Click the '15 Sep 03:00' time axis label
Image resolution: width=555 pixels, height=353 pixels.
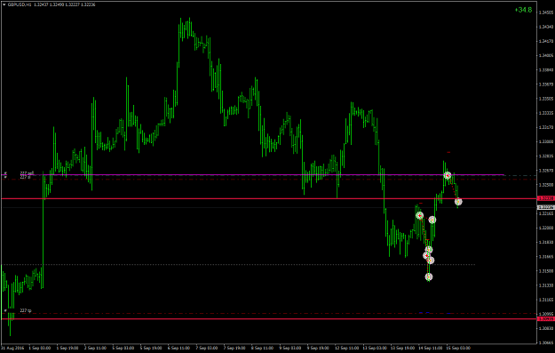click(457, 348)
